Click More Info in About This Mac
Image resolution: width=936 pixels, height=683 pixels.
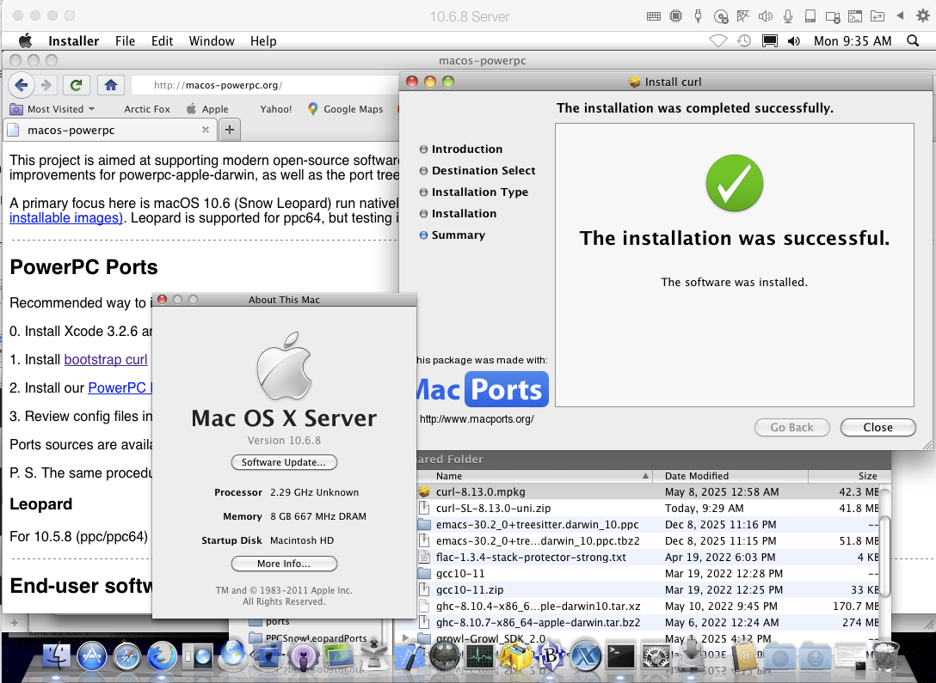click(284, 564)
